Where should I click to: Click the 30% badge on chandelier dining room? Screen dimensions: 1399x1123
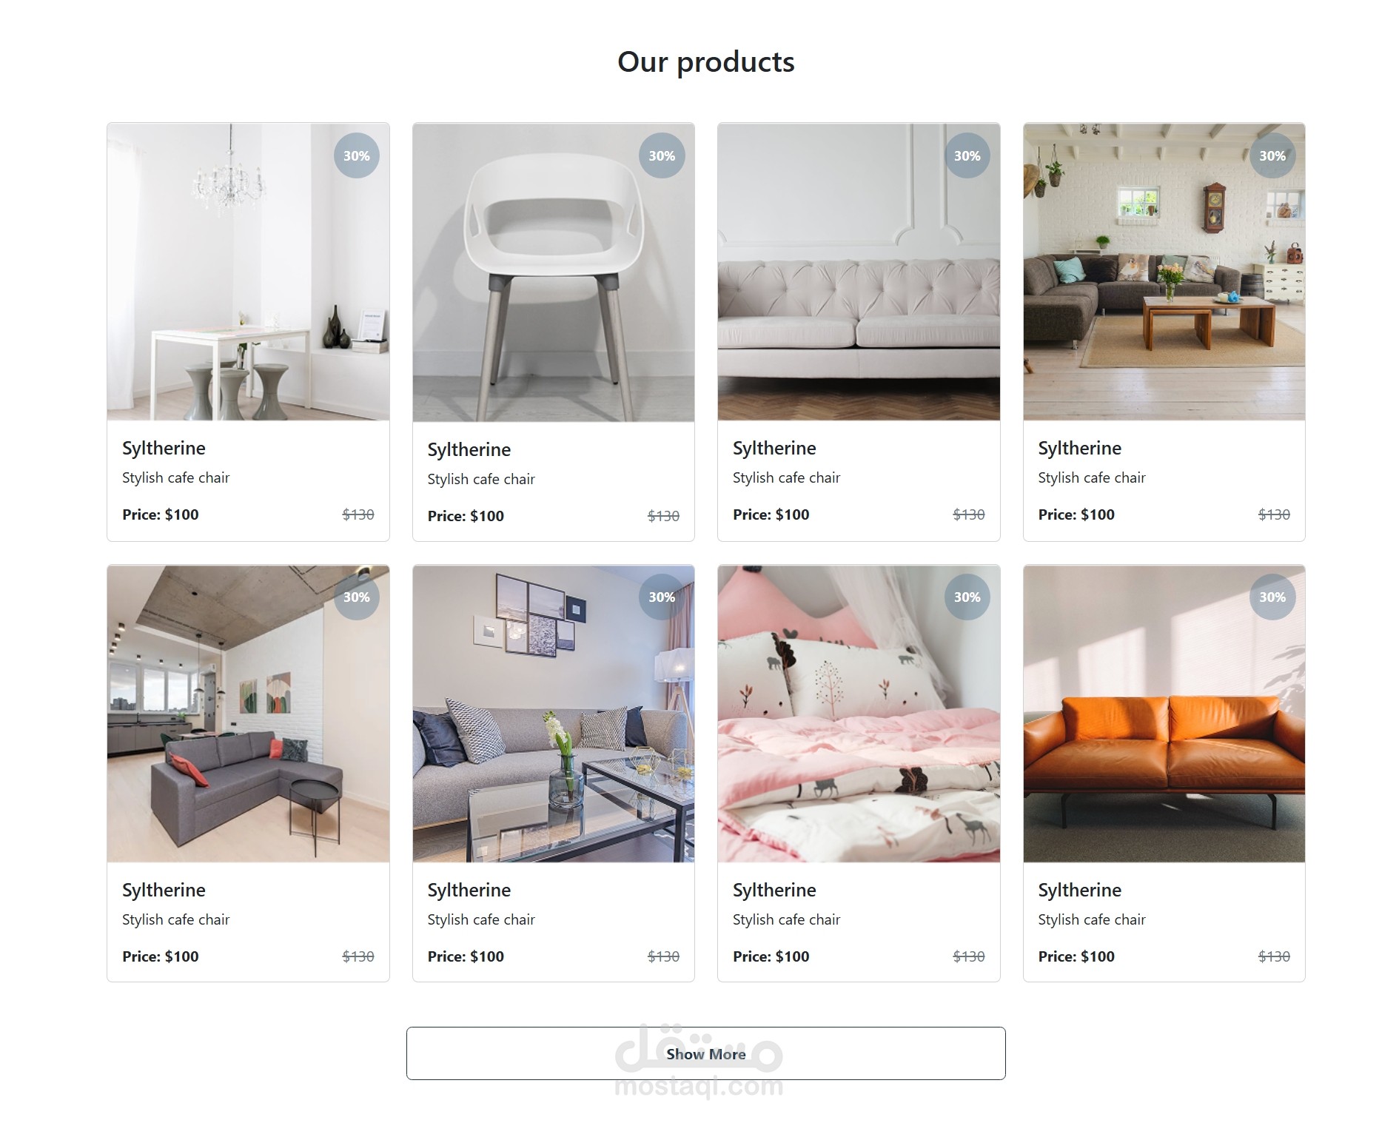tap(356, 155)
